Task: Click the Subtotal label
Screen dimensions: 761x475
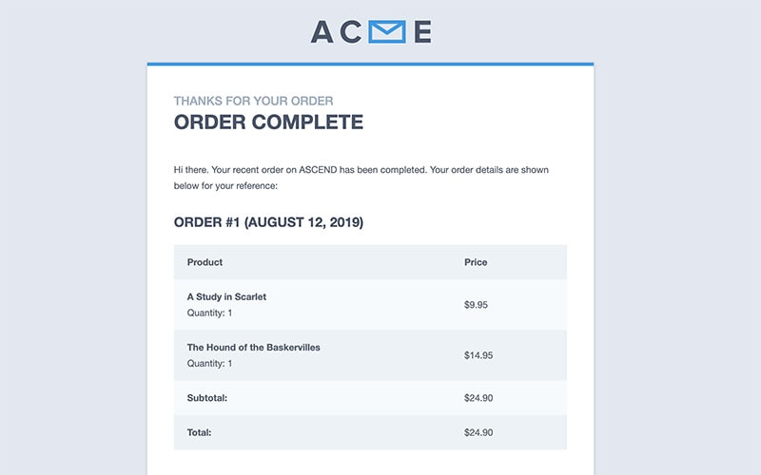Action: 207,398
